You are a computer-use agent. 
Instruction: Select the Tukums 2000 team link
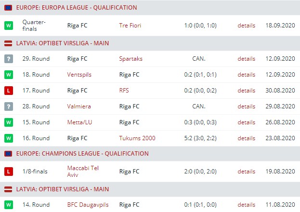(x=137, y=138)
